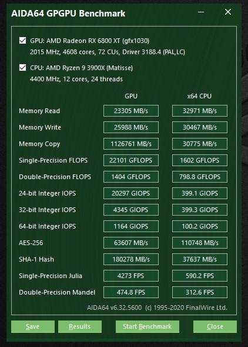The width and height of the screenshot is (248, 347).
Task: Click GPU SHA-1 Hash value 180278 MB/s
Action: [131, 259]
